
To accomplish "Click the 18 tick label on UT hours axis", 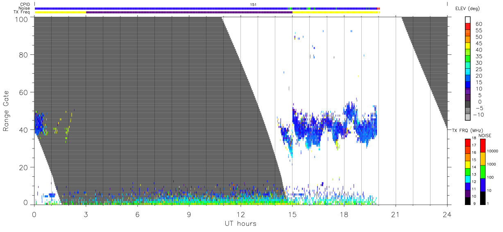I will 344,214.
